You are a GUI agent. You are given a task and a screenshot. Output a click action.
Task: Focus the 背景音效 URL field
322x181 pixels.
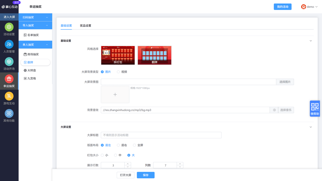[x=185, y=110]
